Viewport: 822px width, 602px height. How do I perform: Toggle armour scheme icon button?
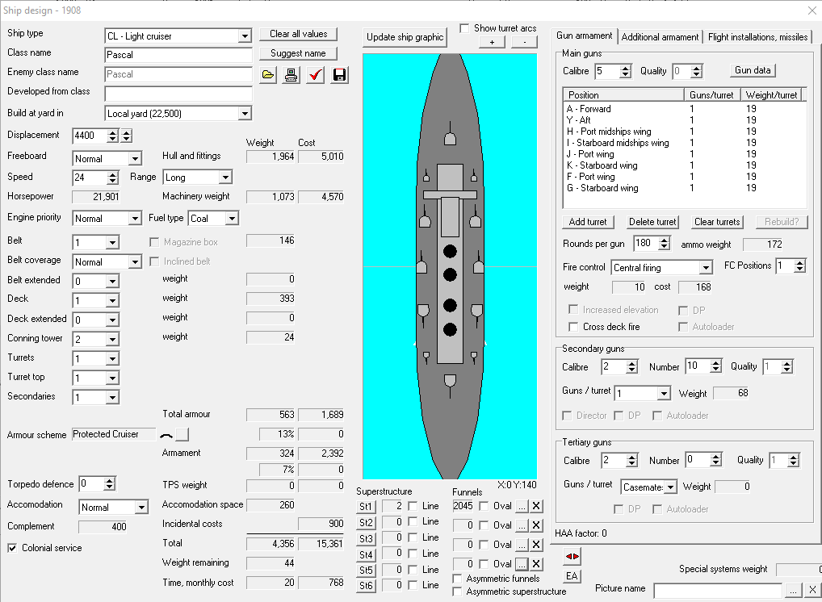182,434
